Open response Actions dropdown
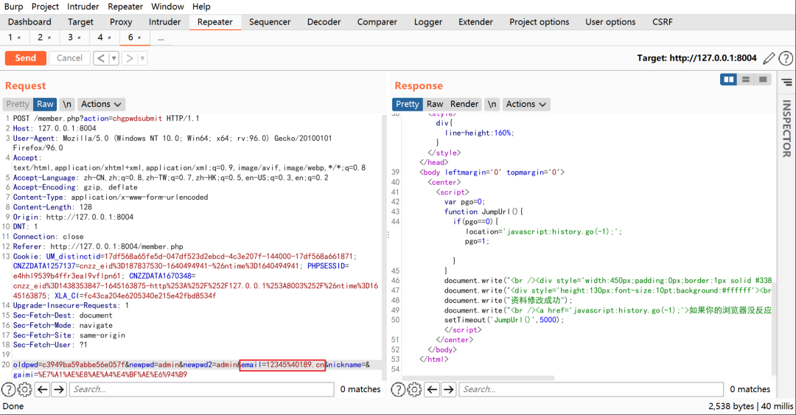Image resolution: width=796 pixels, height=415 pixels. click(x=526, y=104)
